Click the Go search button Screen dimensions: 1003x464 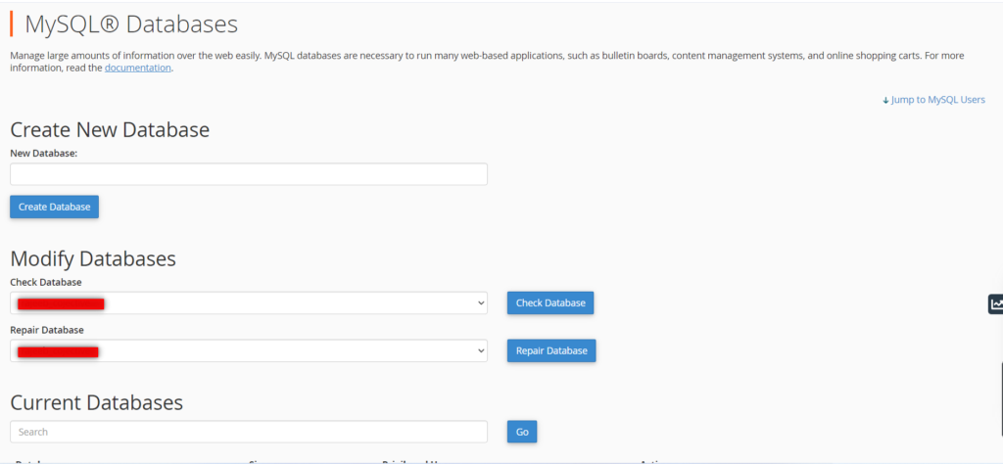click(x=522, y=432)
